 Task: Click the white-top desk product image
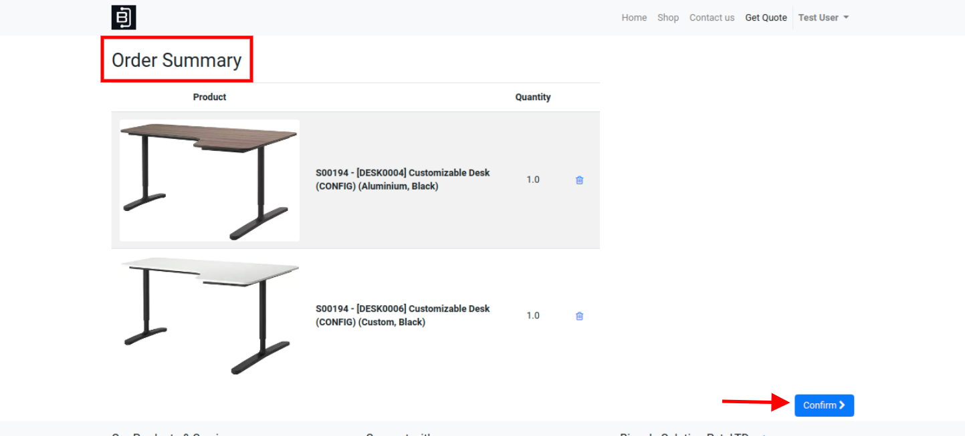209,316
